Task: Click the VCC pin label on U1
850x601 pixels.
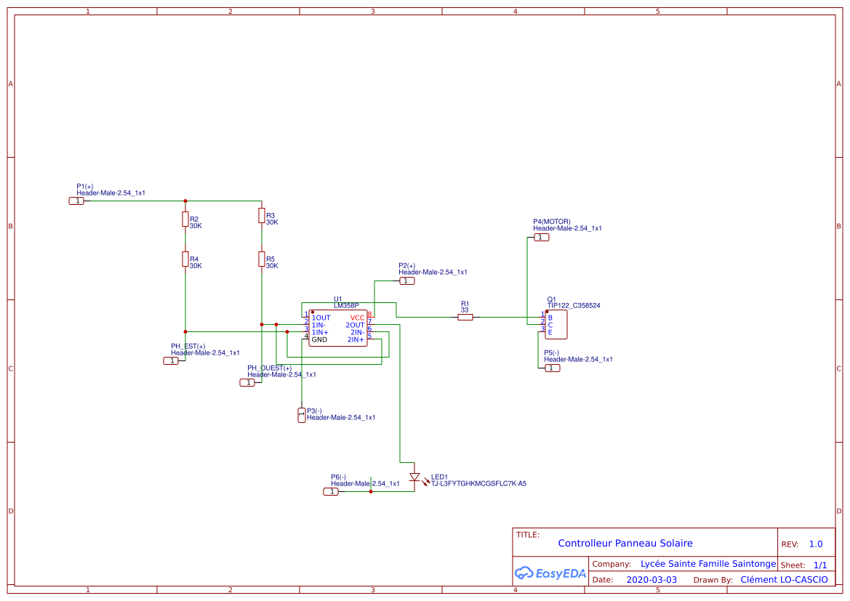Action: coord(357,317)
